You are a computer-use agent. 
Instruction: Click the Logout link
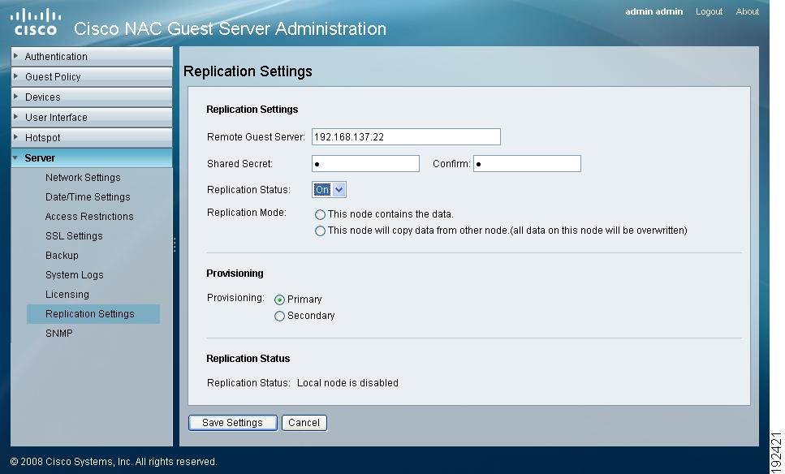tap(709, 11)
